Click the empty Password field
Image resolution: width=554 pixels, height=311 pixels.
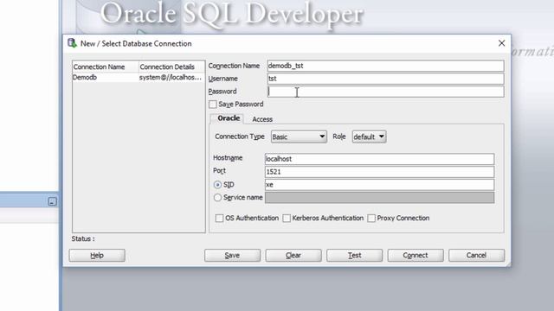[x=385, y=92]
